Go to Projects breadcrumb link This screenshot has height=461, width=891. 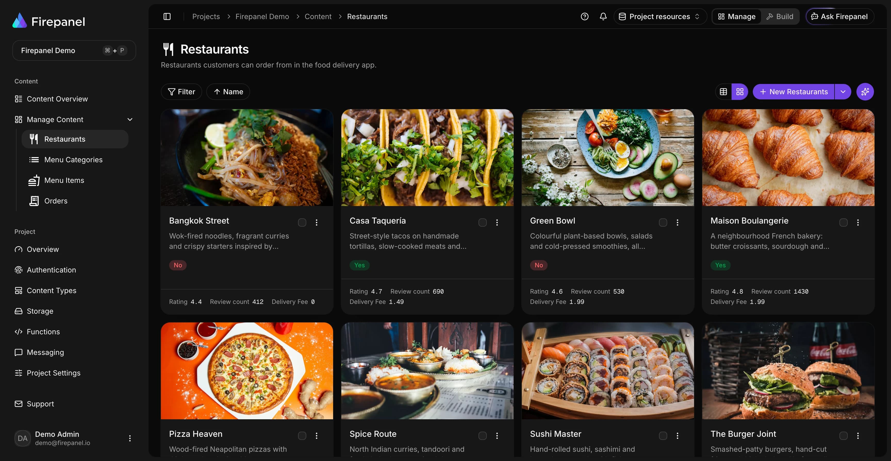pyautogui.click(x=206, y=16)
